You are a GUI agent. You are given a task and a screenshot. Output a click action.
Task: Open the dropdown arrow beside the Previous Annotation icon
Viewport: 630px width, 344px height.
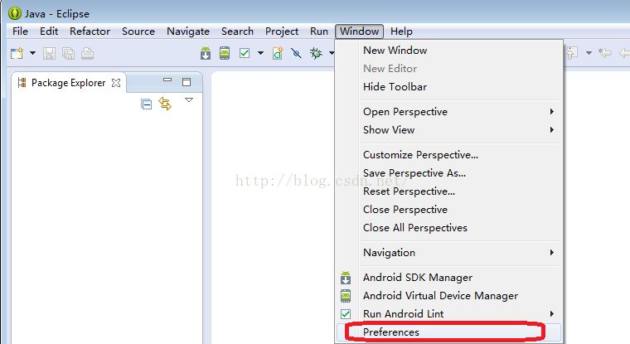589,53
